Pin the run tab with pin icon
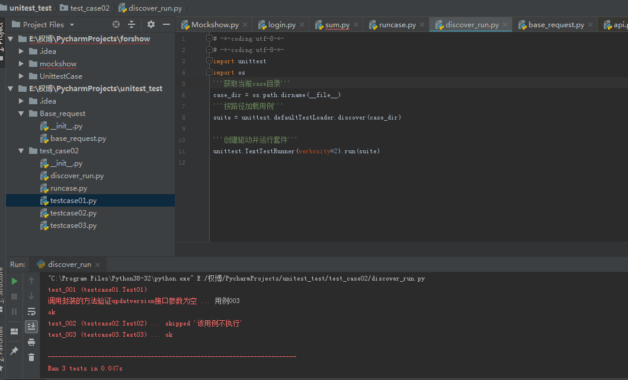 point(14,351)
